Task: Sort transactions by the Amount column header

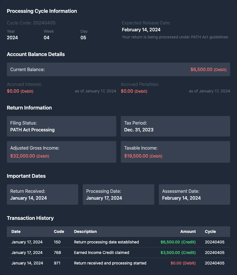Action: coord(188,231)
